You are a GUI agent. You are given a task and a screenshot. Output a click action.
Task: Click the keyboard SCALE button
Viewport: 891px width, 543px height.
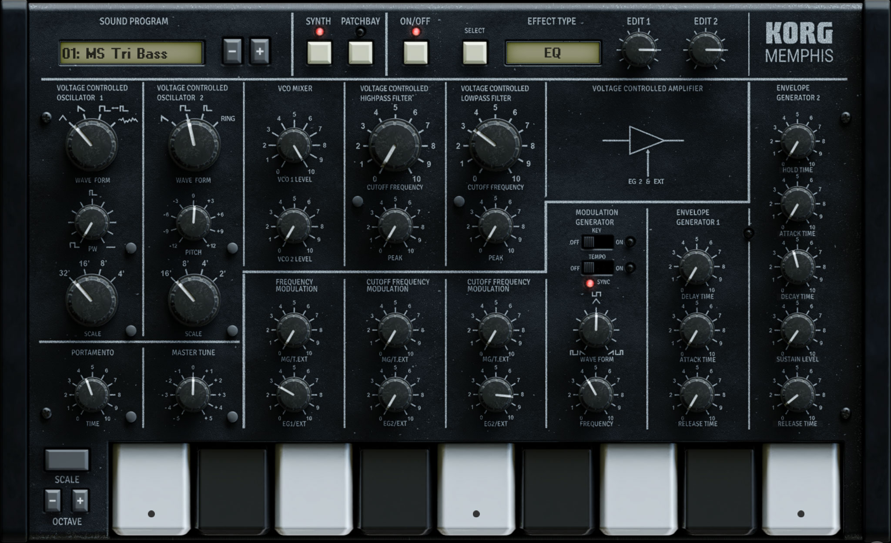[67, 460]
